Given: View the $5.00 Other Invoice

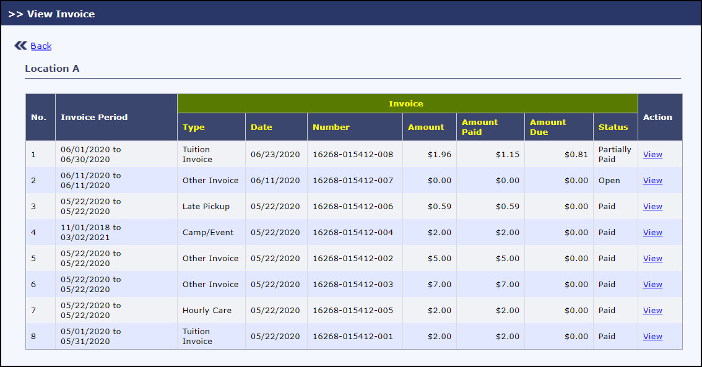Looking at the screenshot, I should point(652,258).
